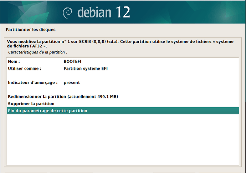The width and height of the screenshot is (246, 173).
Task: Change the Partition système EFI usage
Action: 86,68
